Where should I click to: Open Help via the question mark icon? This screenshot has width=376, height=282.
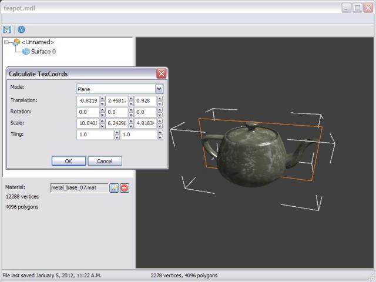(x=21, y=29)
